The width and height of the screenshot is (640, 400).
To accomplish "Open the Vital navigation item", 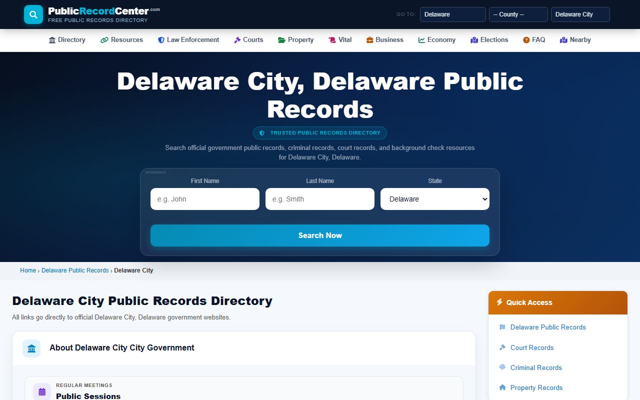I will pos(340,40).
